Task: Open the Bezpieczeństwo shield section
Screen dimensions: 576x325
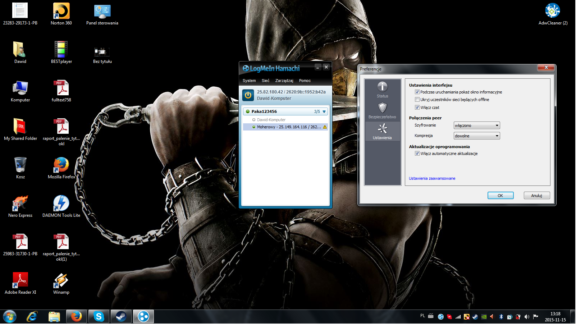Action: [382, 111]
